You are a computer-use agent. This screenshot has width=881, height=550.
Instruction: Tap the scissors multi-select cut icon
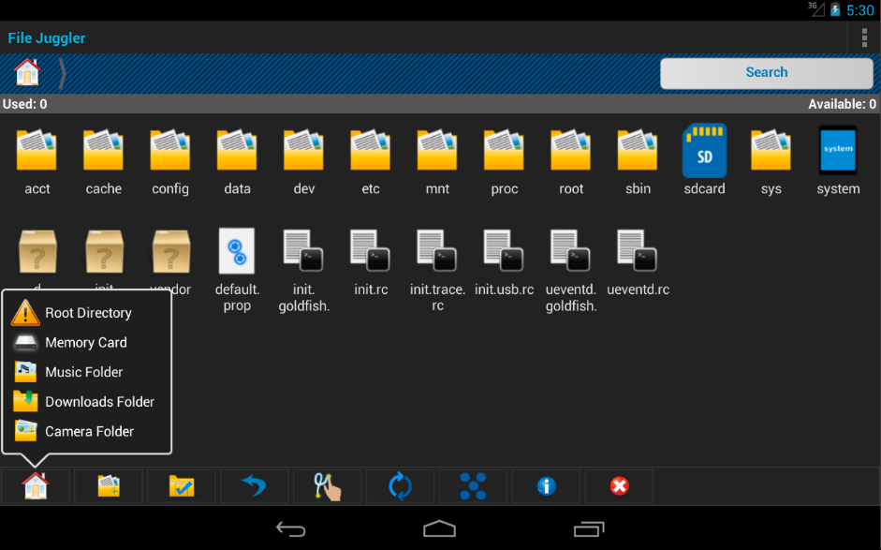[x=328, y=486]
